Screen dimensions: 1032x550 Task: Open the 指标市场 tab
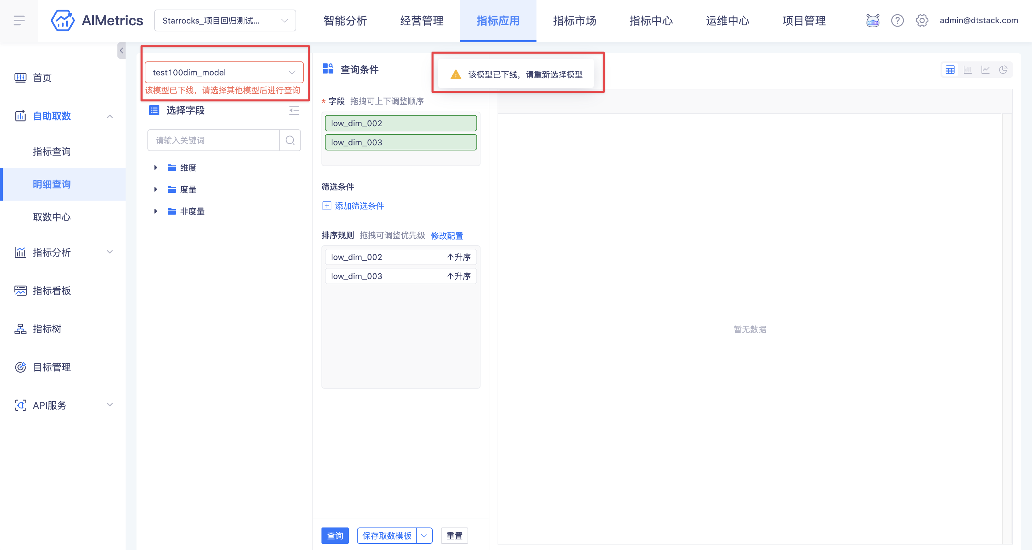point(574,20)
